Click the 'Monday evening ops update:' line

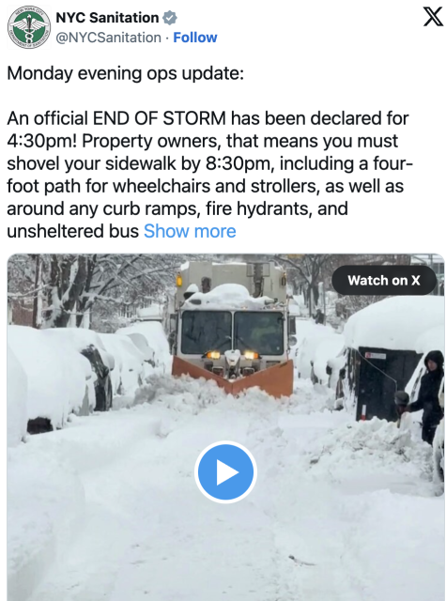tap(125, 73)
